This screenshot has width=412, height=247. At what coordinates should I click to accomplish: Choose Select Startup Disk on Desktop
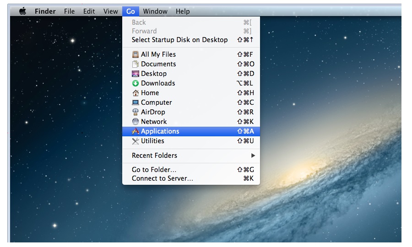[x=191, y=40]
